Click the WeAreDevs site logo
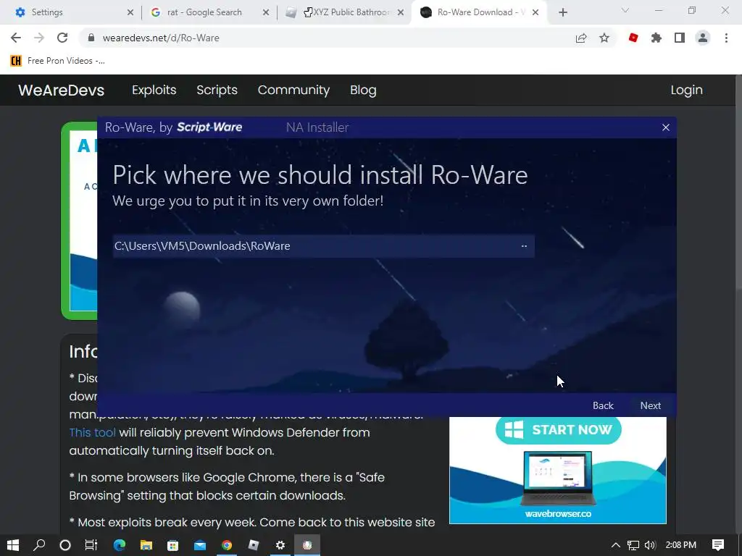 61,90
